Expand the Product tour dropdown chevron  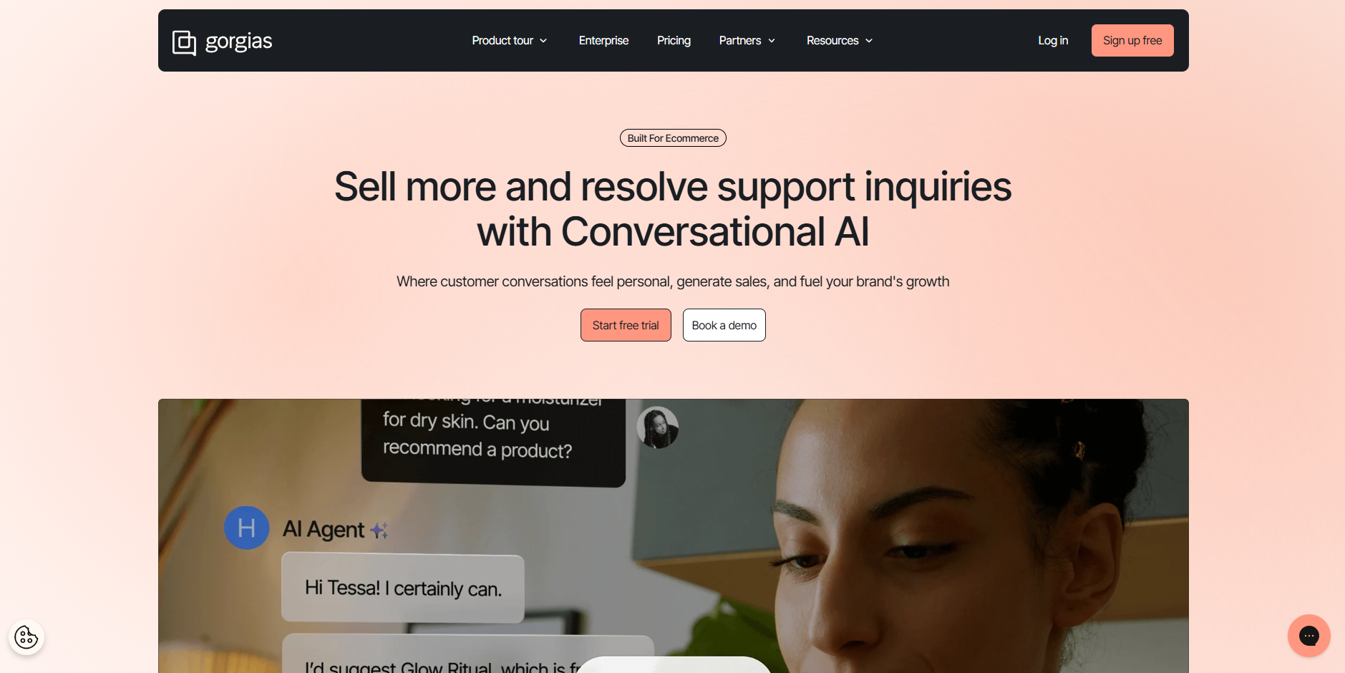coord(543,41)
